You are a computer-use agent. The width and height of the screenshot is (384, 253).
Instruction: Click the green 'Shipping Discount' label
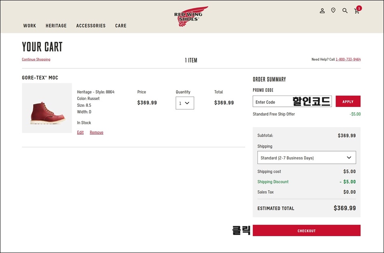click(273, 182)
